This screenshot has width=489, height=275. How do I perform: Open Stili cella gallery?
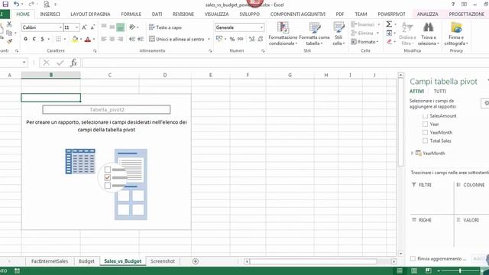338,34
